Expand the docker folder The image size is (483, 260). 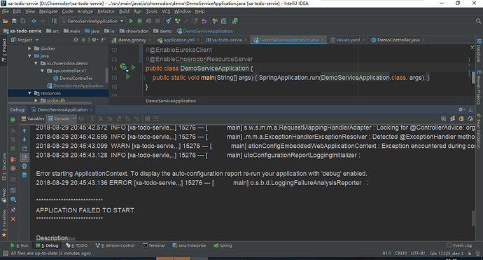tap(29, 48)
